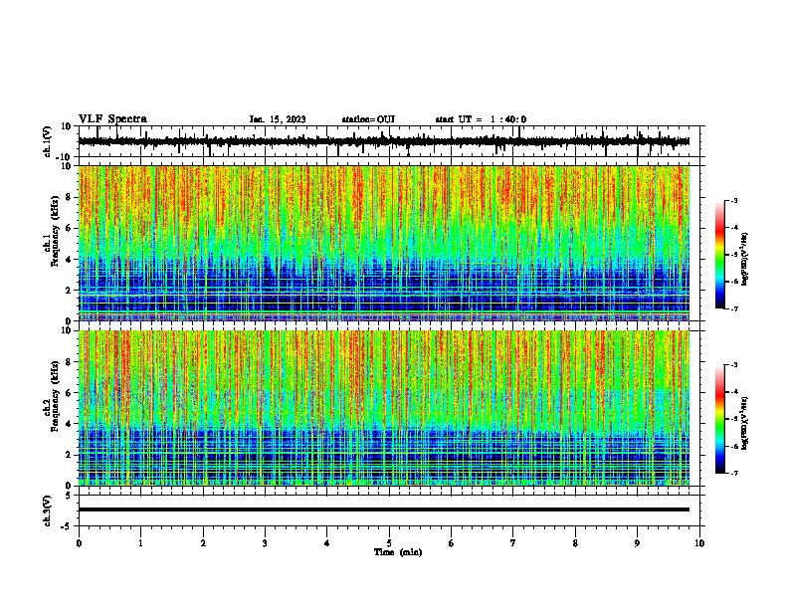Click the "station=OUI" header label
Viewport: 788px width, 609px height.
368,119
